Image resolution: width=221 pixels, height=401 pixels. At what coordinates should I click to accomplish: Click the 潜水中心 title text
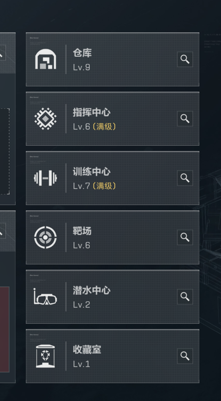92,290
